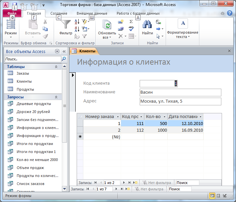Viewport: 236px width, 202px height.
Task: Switch to design view status bar icon
Action: coord(225,196)
